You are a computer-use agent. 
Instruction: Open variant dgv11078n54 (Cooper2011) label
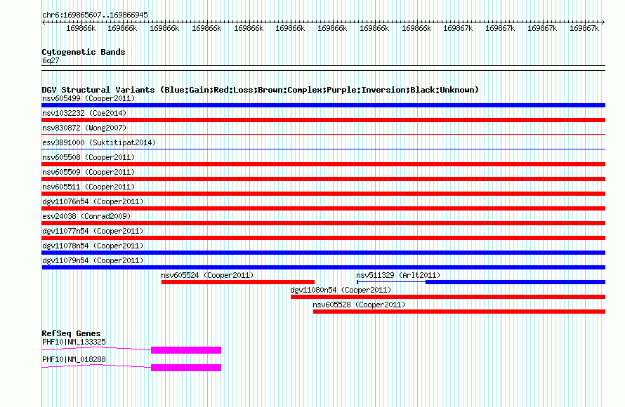[x=93, y=246]
